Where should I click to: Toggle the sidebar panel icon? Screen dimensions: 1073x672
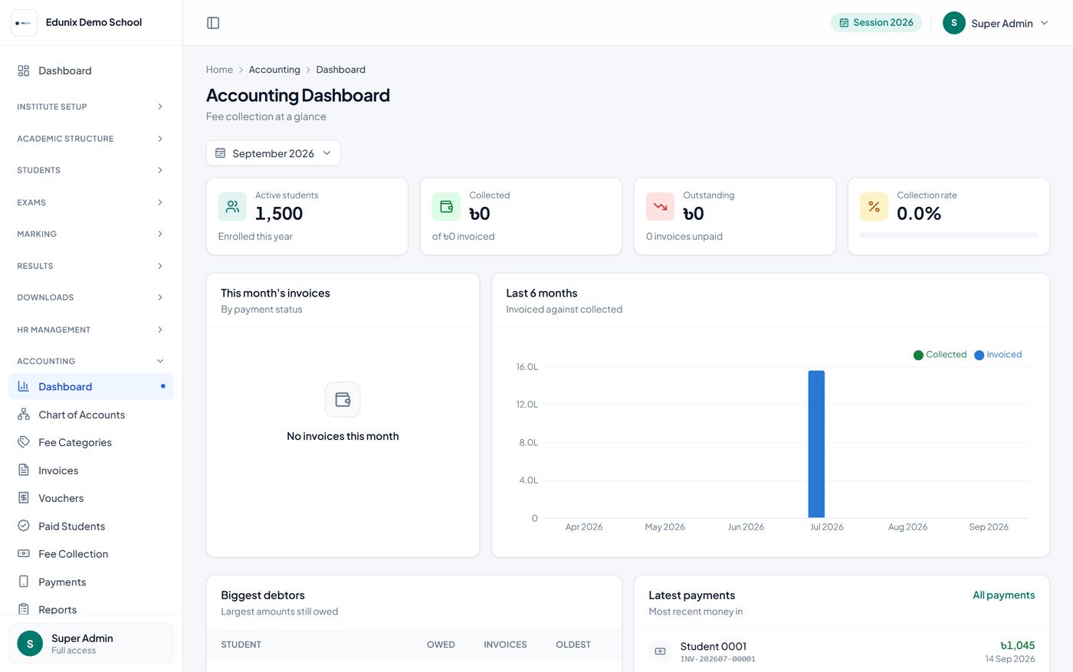pyautogui.click(x=213, y=23)
